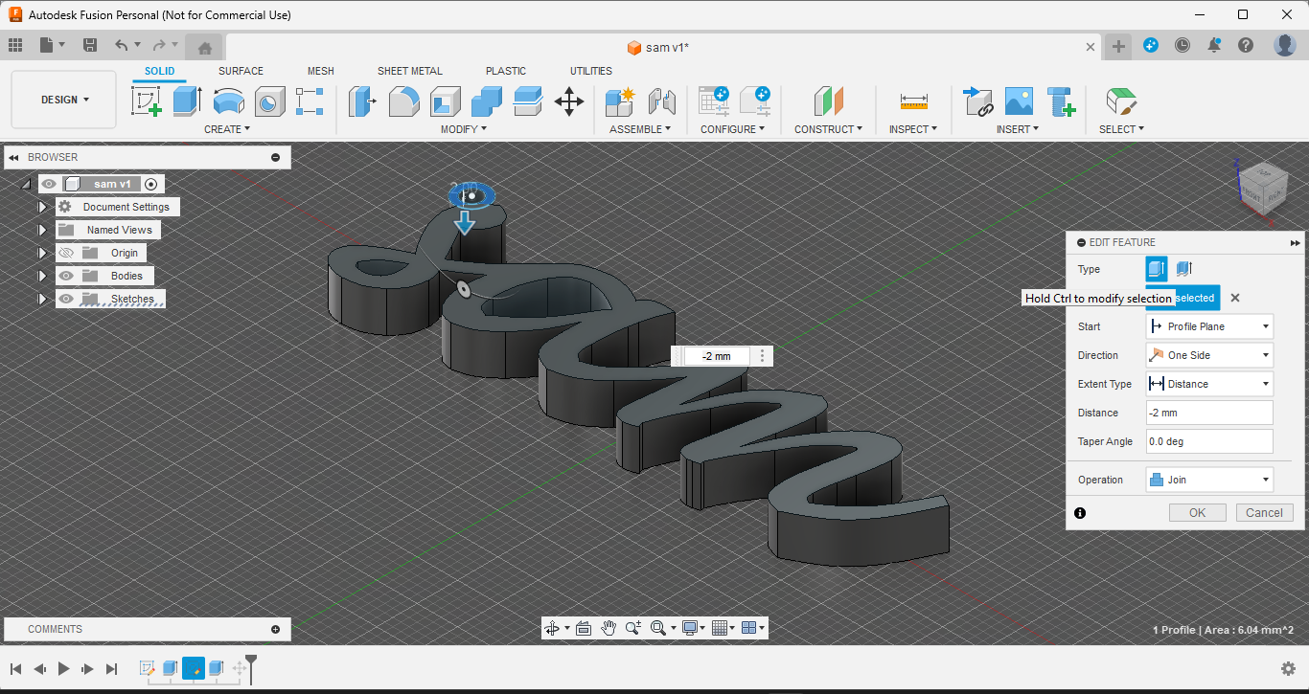The height and width of the screenshot is (694, 1309).
Task: Expand the Bodies node
Action: click(42, 276)
